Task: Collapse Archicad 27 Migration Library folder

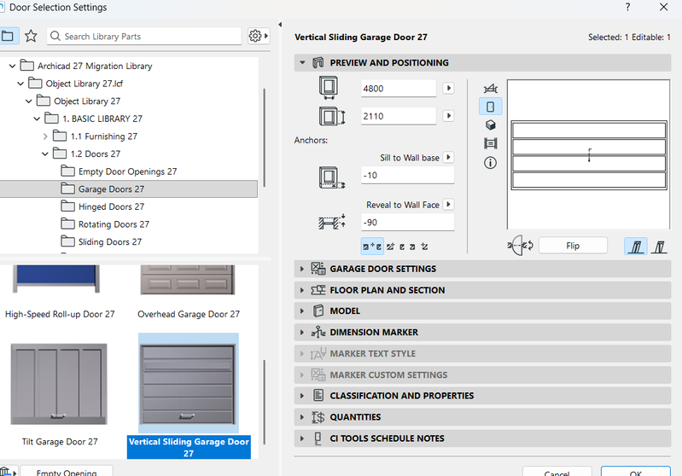Action: 12,66
